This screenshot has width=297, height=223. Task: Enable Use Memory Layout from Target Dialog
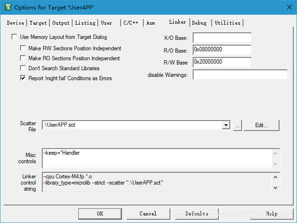click(14, 37)
